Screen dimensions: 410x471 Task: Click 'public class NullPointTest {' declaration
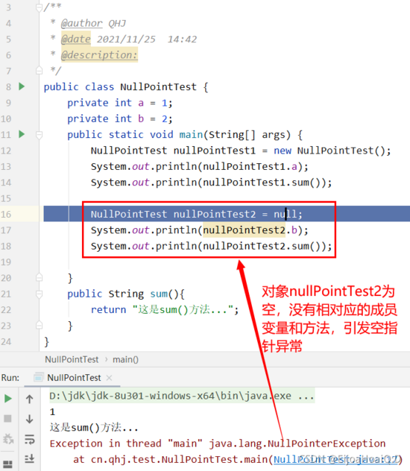click(126, 87)
